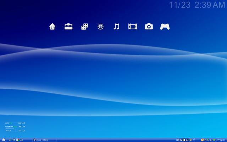Click the dark blue tray icon beside the NVIDIA icon

211,140
